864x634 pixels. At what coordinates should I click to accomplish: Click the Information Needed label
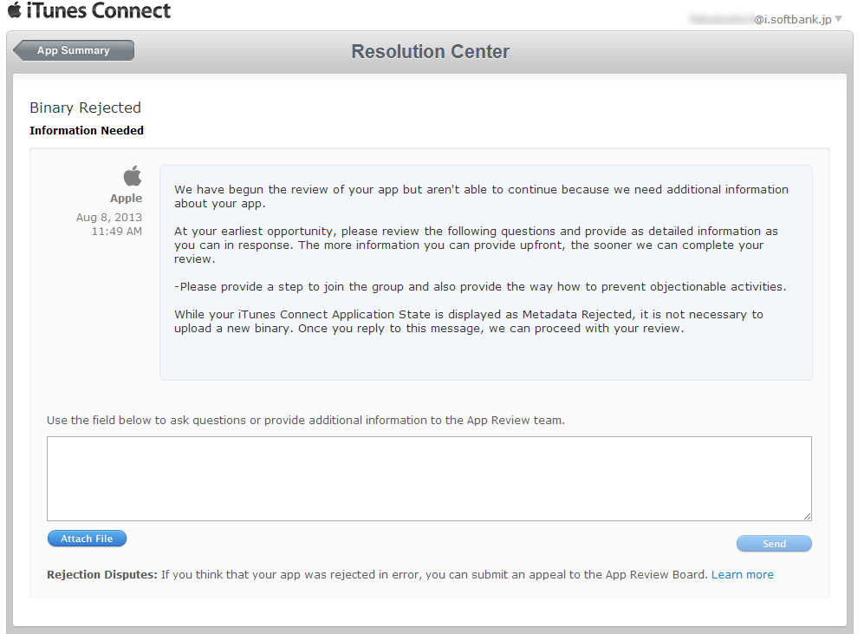coord(87,130)
